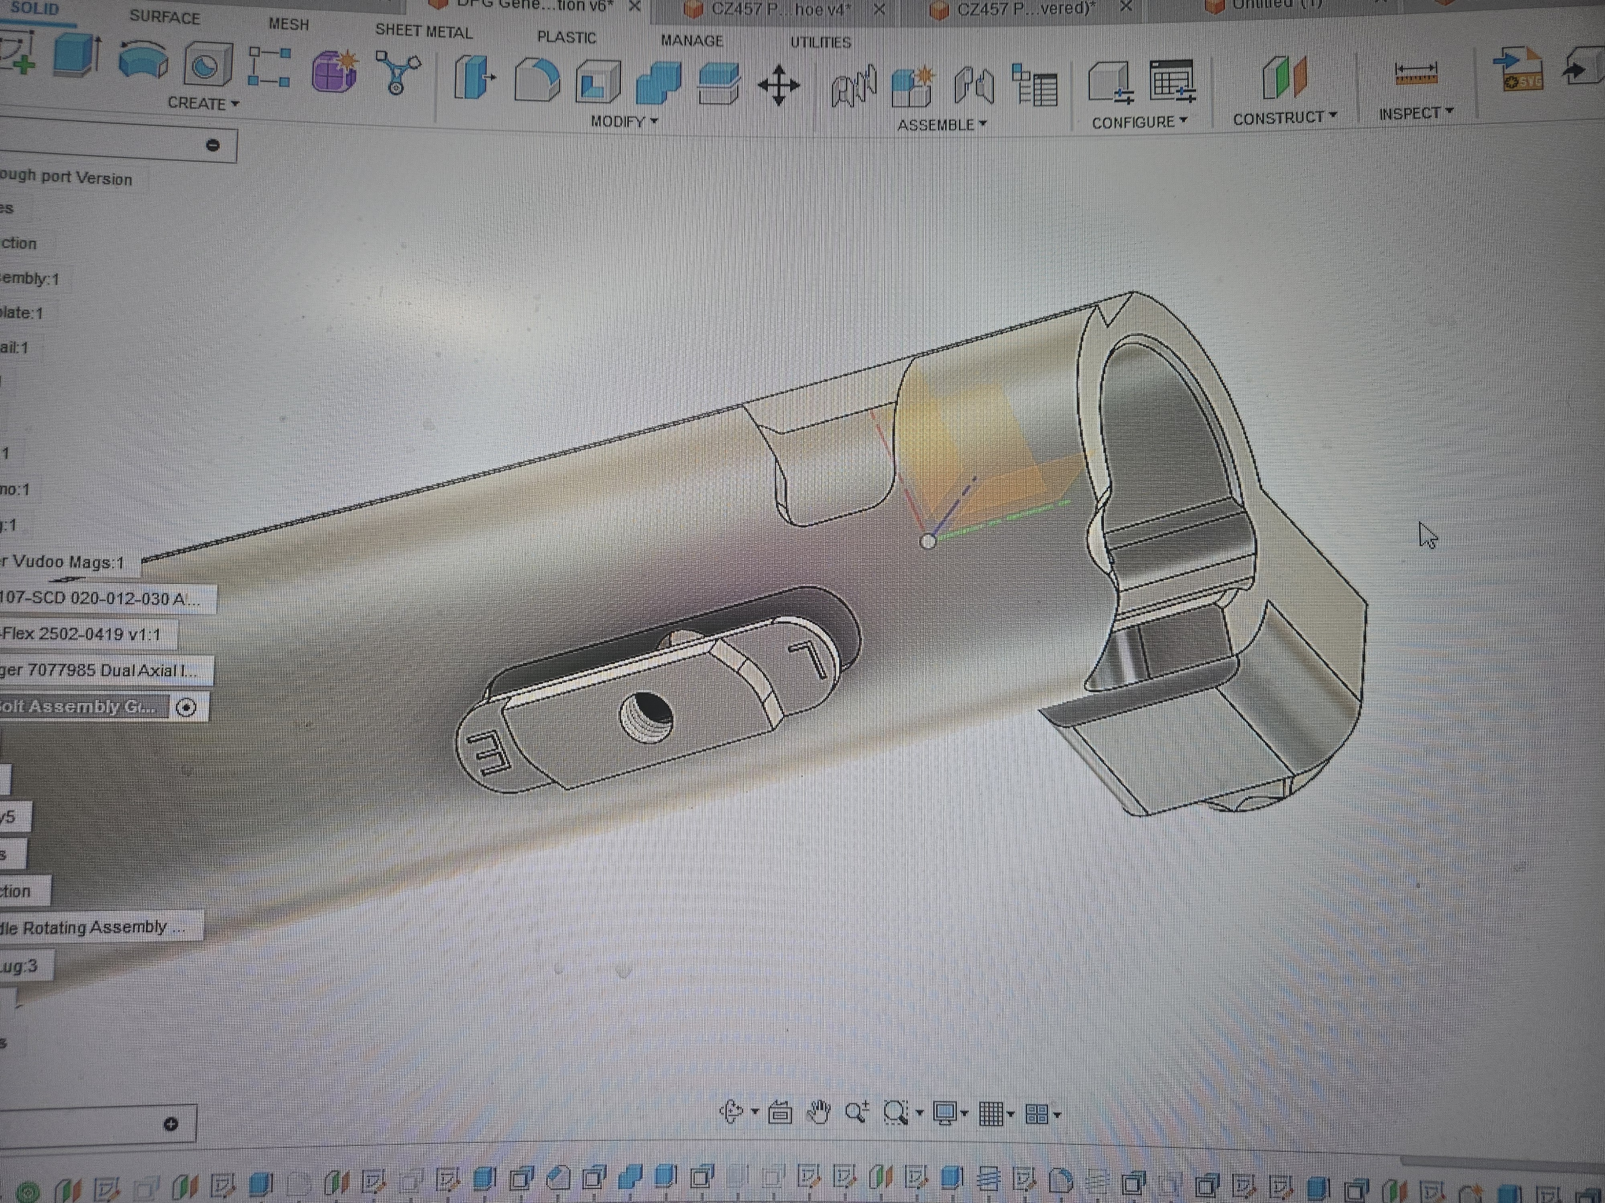Click the Move/Copy arrows icon
This screenshot has height=1203, width=1605.
coord(778,85)
